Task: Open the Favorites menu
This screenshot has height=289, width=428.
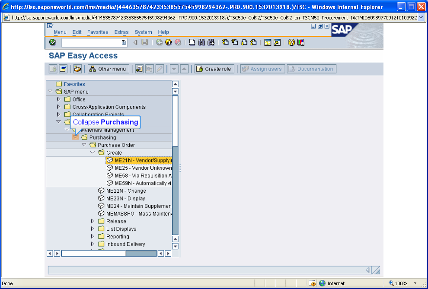Action: point(98,32)
